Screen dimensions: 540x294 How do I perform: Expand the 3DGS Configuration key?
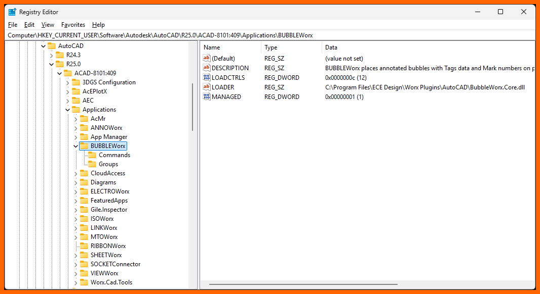pyautogui.click(x=68, y=82)
